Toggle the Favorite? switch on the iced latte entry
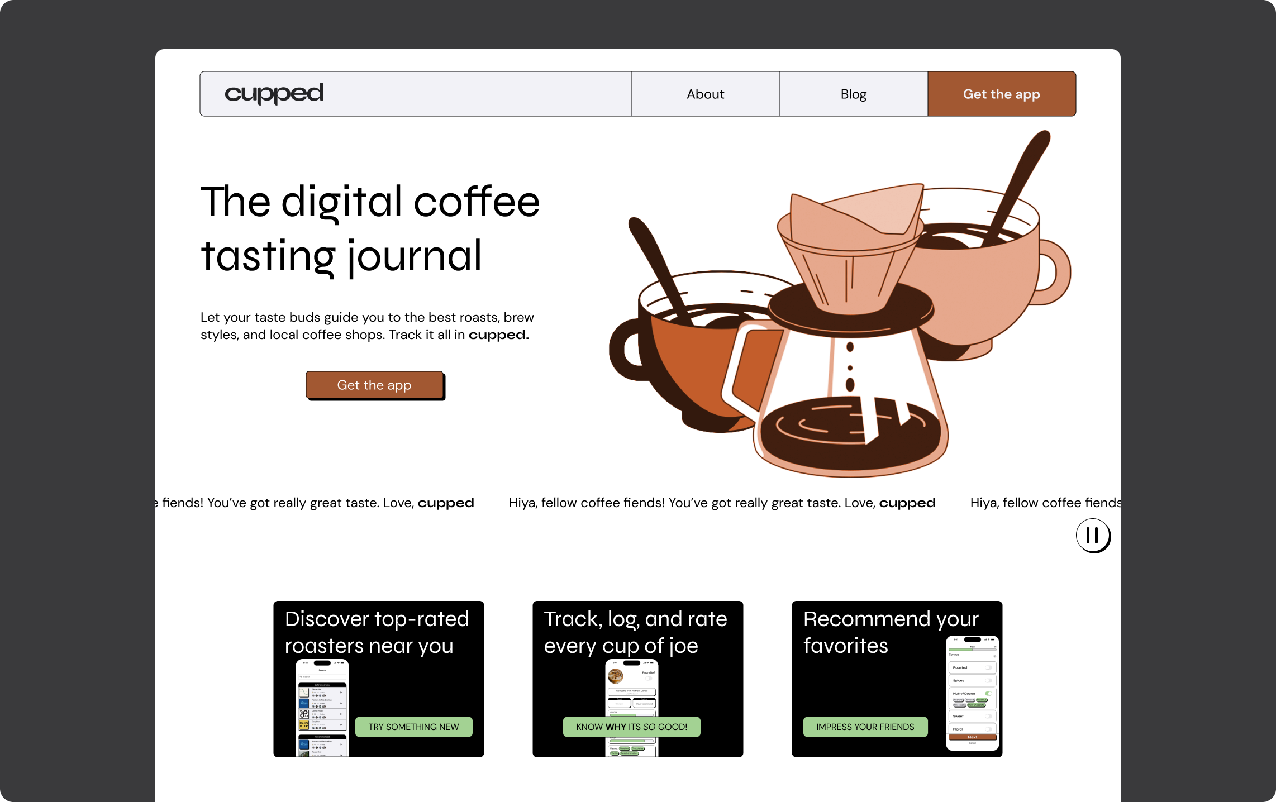This screenshot has height=802, width=1276. (649, 678)
